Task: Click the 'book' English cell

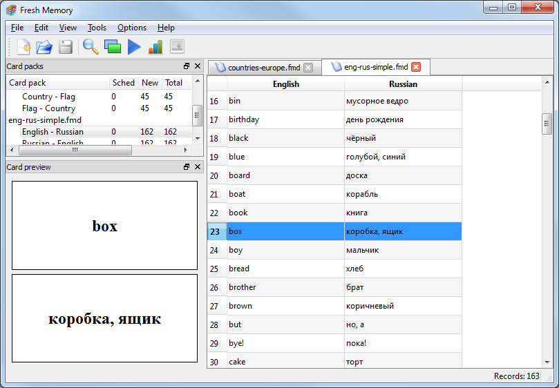Action: 285,213
